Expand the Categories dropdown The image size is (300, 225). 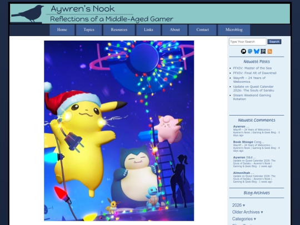(244, 219)
